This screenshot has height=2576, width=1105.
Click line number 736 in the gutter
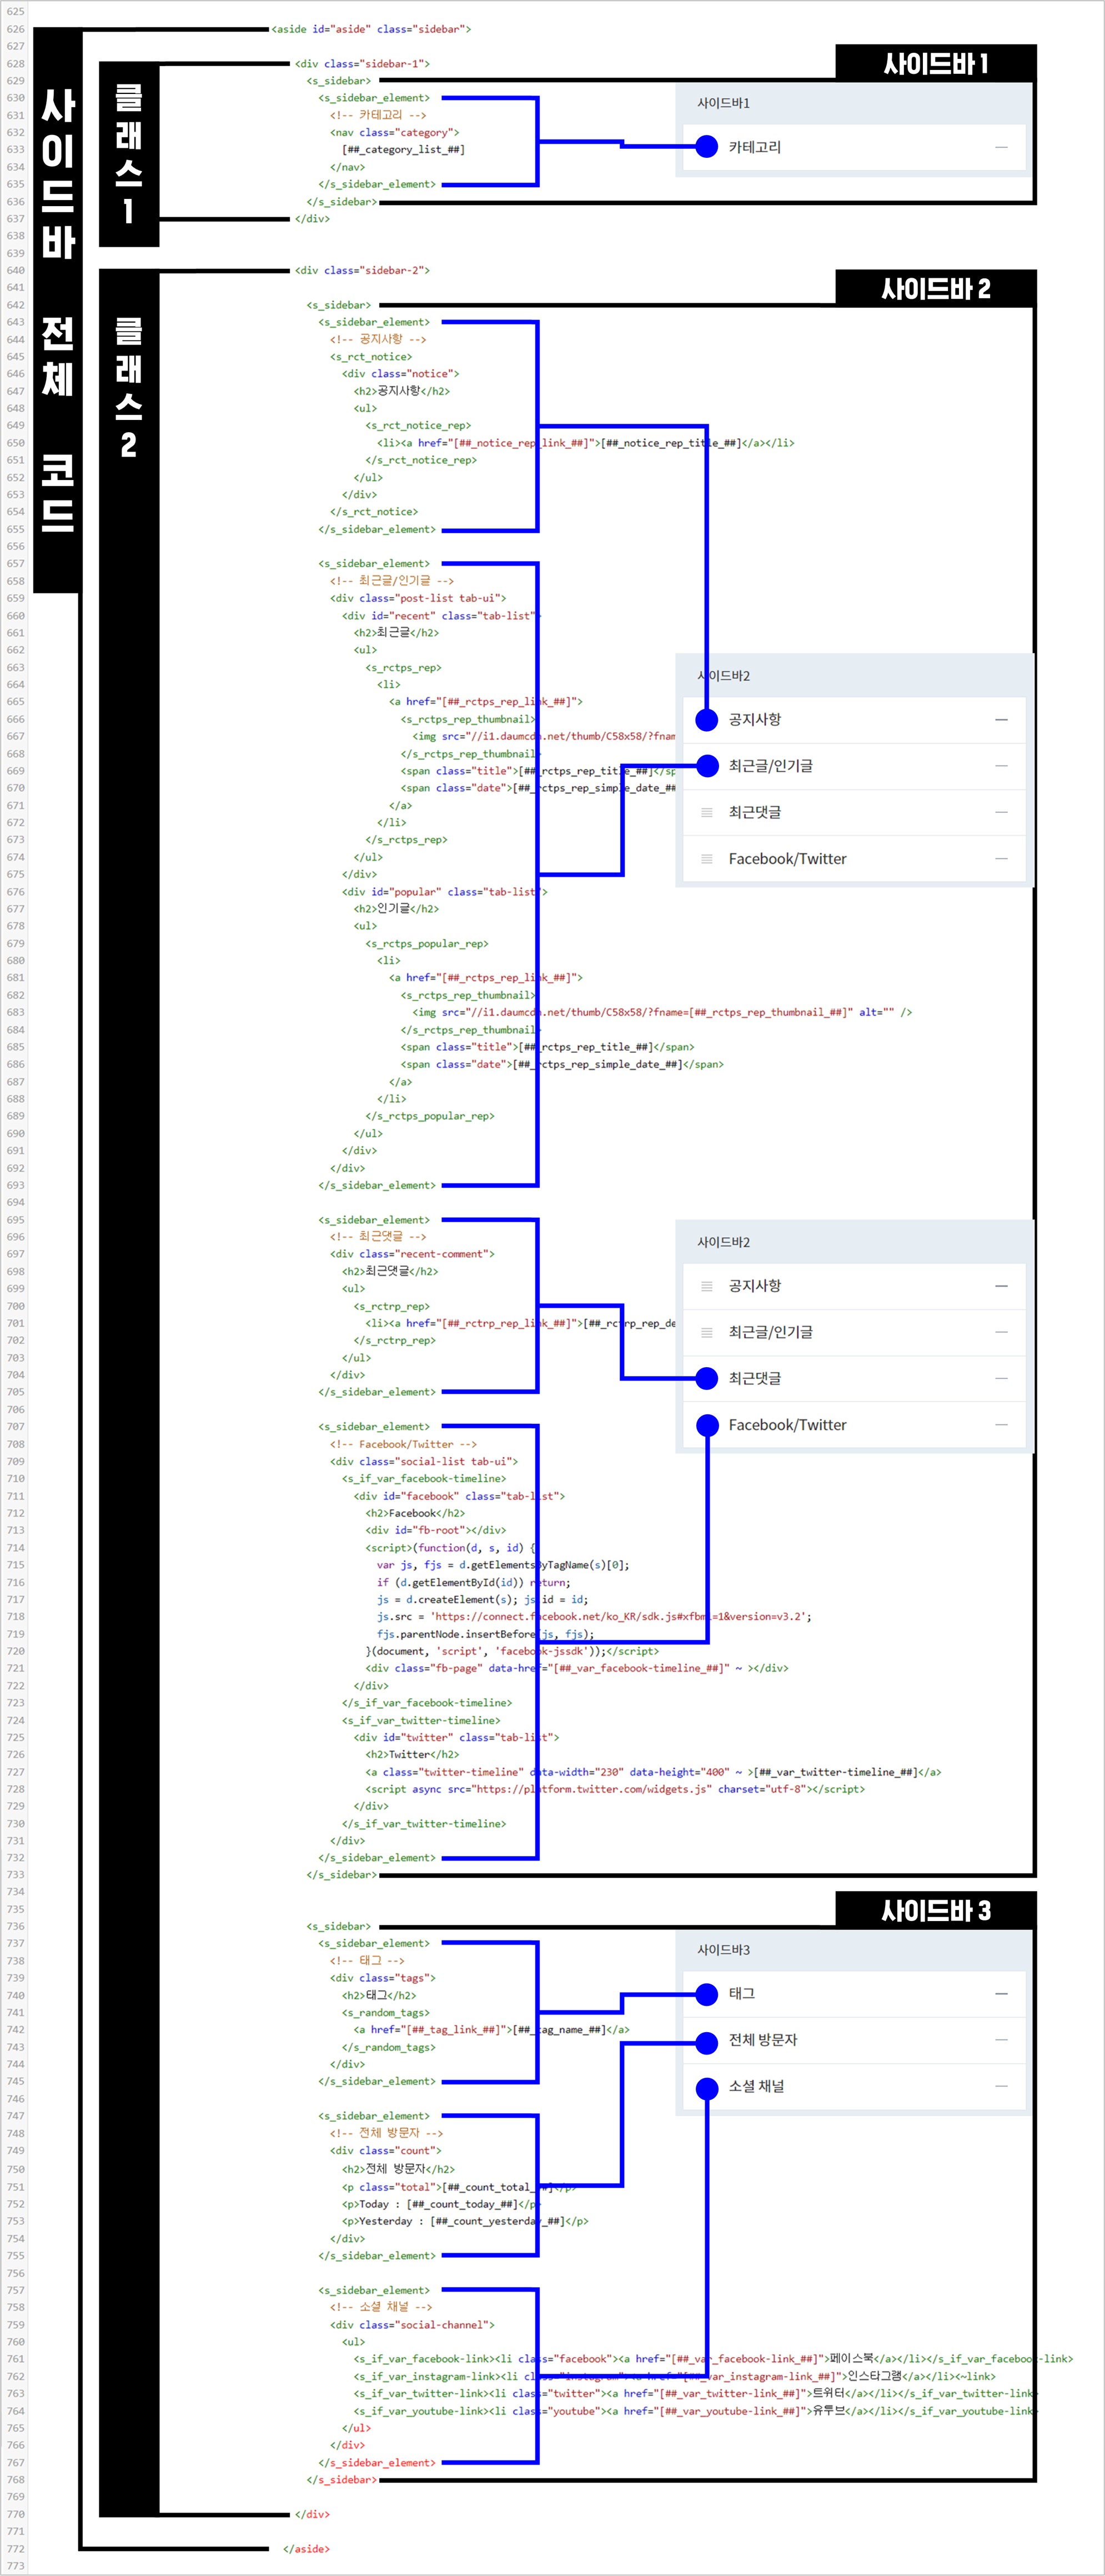15,1926
